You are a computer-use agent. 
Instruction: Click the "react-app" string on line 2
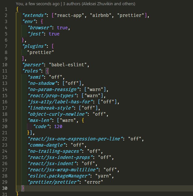69,15
